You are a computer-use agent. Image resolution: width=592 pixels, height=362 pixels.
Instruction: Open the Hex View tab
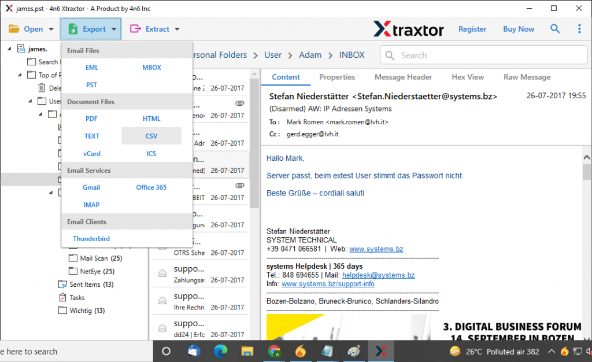(x=468, y=77)
